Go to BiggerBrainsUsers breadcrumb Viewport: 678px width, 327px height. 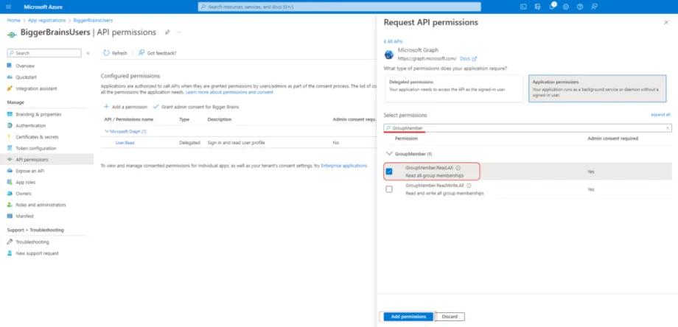pos(93,21)
